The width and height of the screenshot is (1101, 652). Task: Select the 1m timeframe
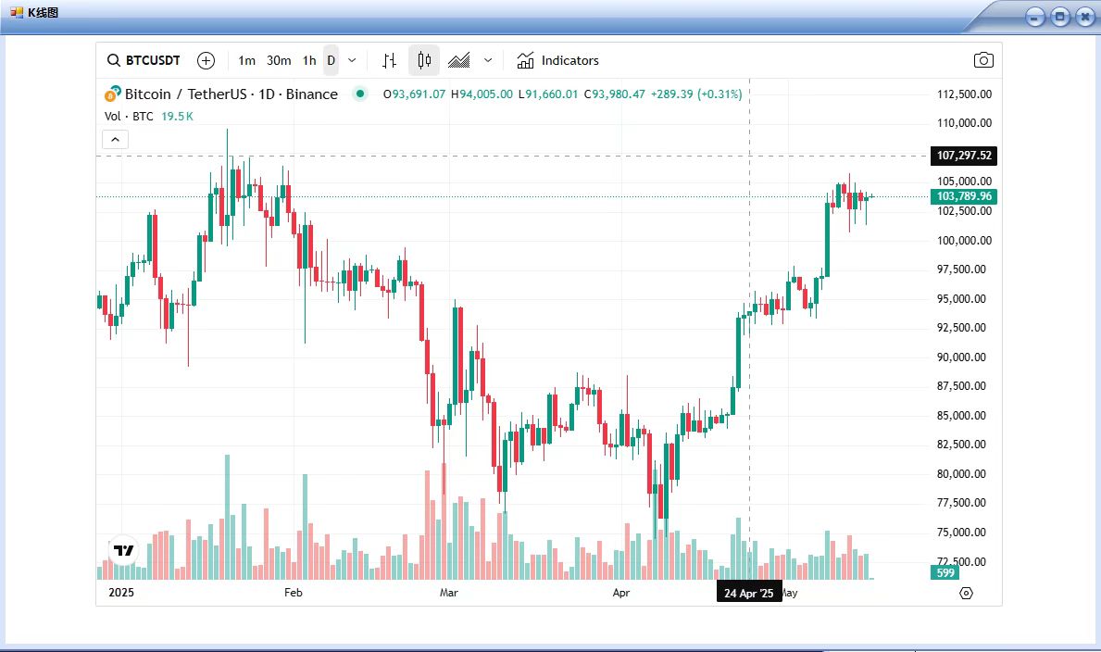click(246, 61)
